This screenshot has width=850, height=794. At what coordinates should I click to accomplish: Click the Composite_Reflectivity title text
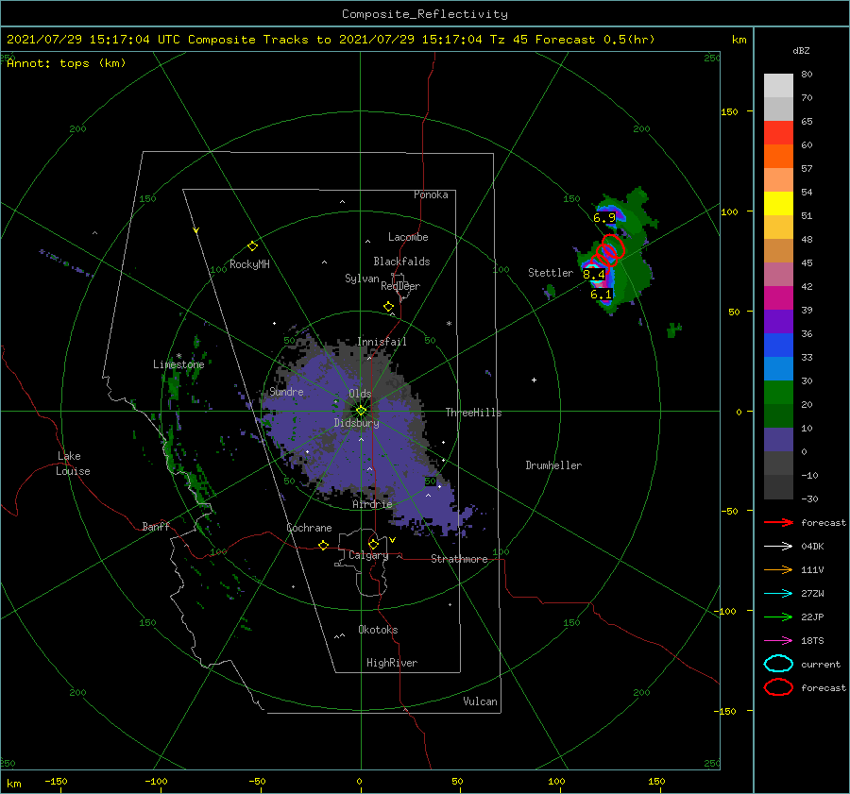[x=424, y=14]
